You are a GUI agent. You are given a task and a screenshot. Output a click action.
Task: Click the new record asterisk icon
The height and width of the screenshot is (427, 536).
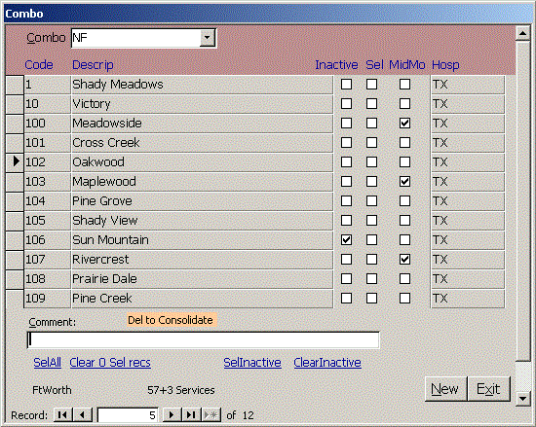point(211,414)
